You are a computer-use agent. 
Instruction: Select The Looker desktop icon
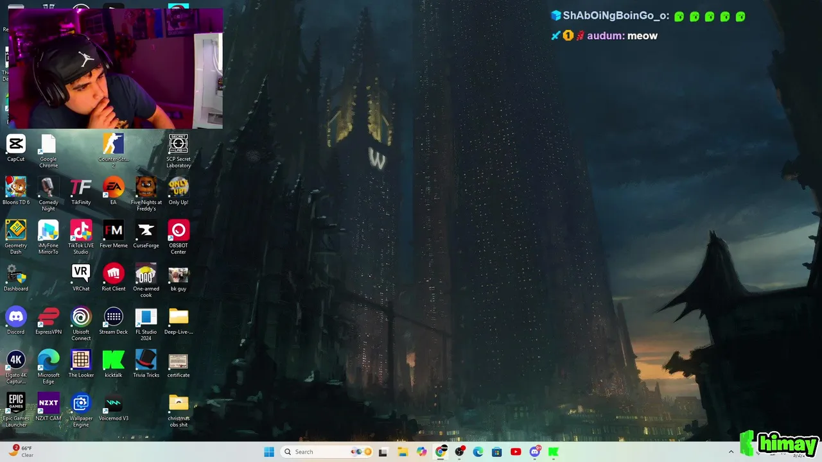tap(81, 364)
